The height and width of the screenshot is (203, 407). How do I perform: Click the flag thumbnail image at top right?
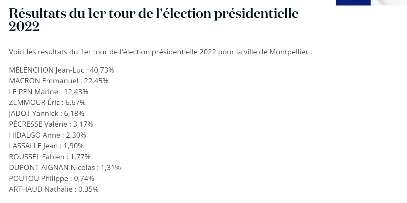[371, 3]
